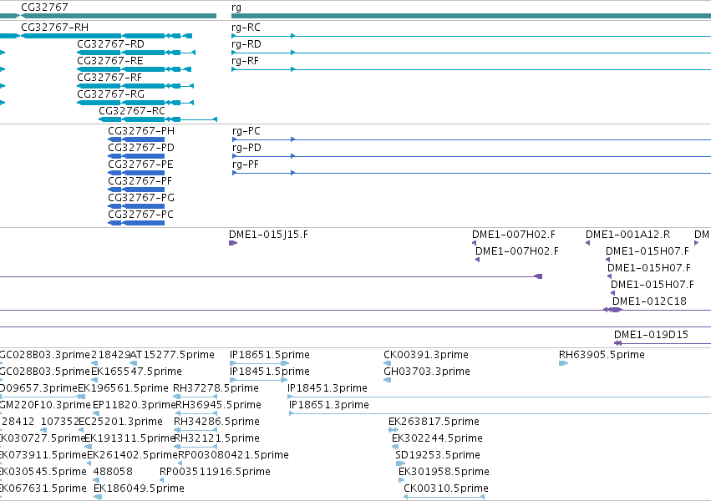Open transcript CG32767-RC
This screenshot has width=711, height=501.
(x=132, y=111)
